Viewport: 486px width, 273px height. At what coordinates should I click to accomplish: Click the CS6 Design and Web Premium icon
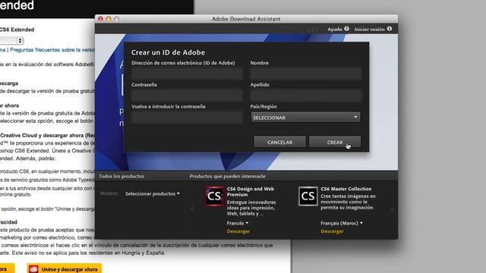[214, 196]
